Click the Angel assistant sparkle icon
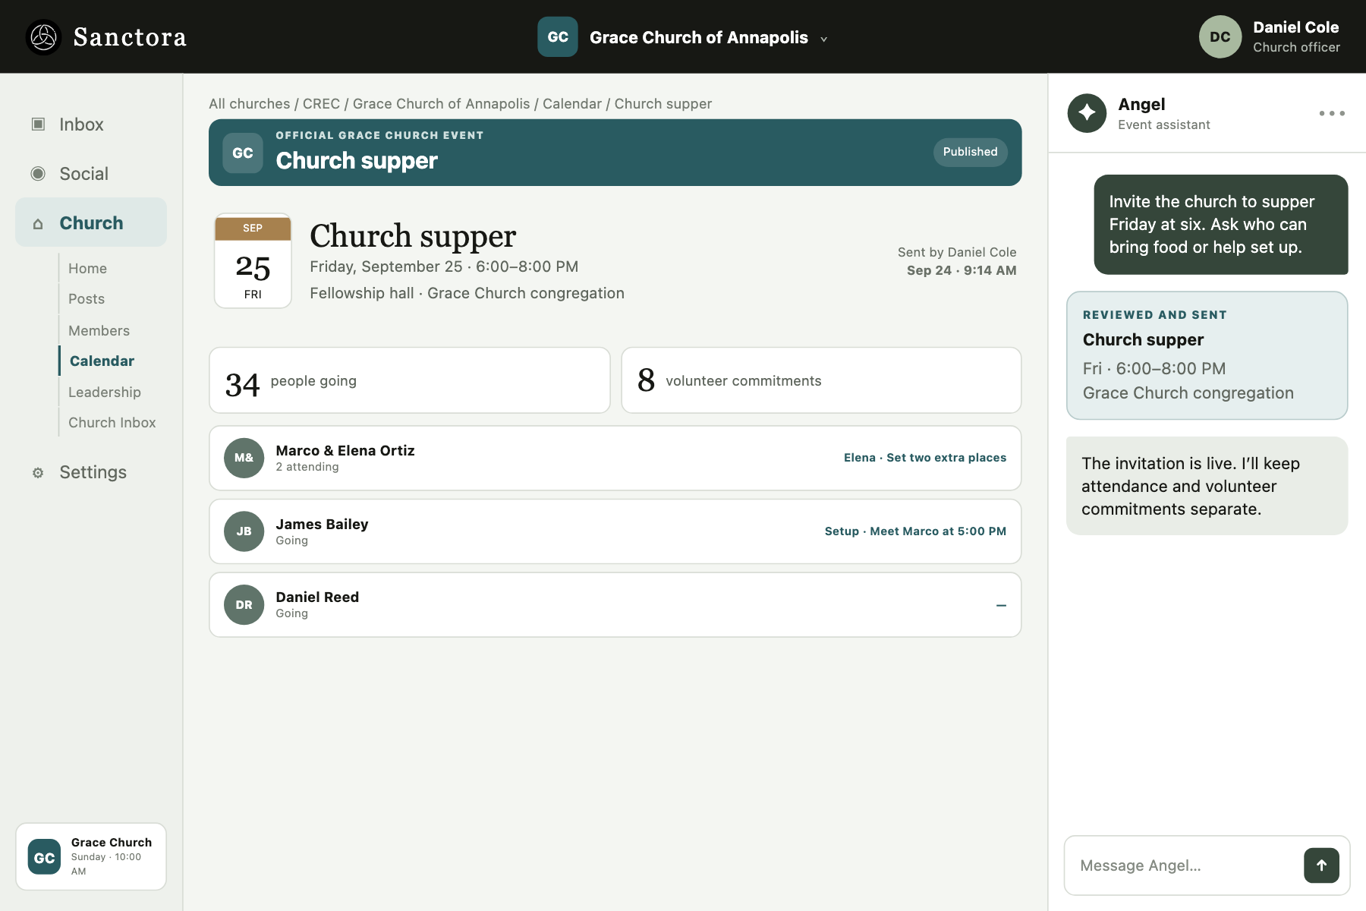Image resolution: width=1366 pixels, height=911 pixels. 1087,113
